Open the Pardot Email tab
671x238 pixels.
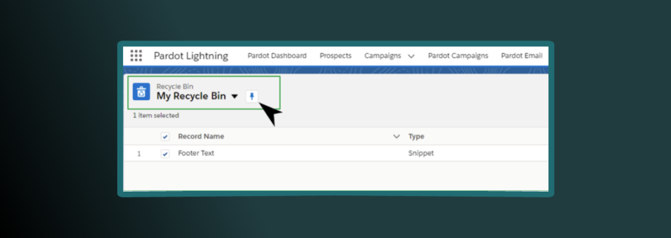[522, 56]
